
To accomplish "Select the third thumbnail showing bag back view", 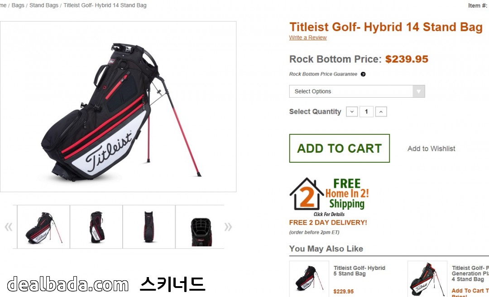I will pyautogui.click(x=149, y=226).
